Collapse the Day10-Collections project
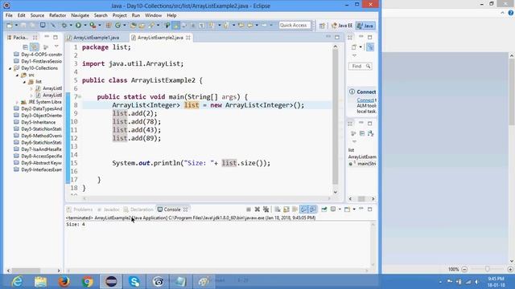 [x=10, y=68]
